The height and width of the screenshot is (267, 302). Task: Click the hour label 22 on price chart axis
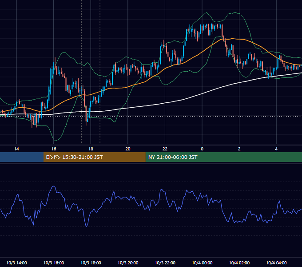point(165,149)
